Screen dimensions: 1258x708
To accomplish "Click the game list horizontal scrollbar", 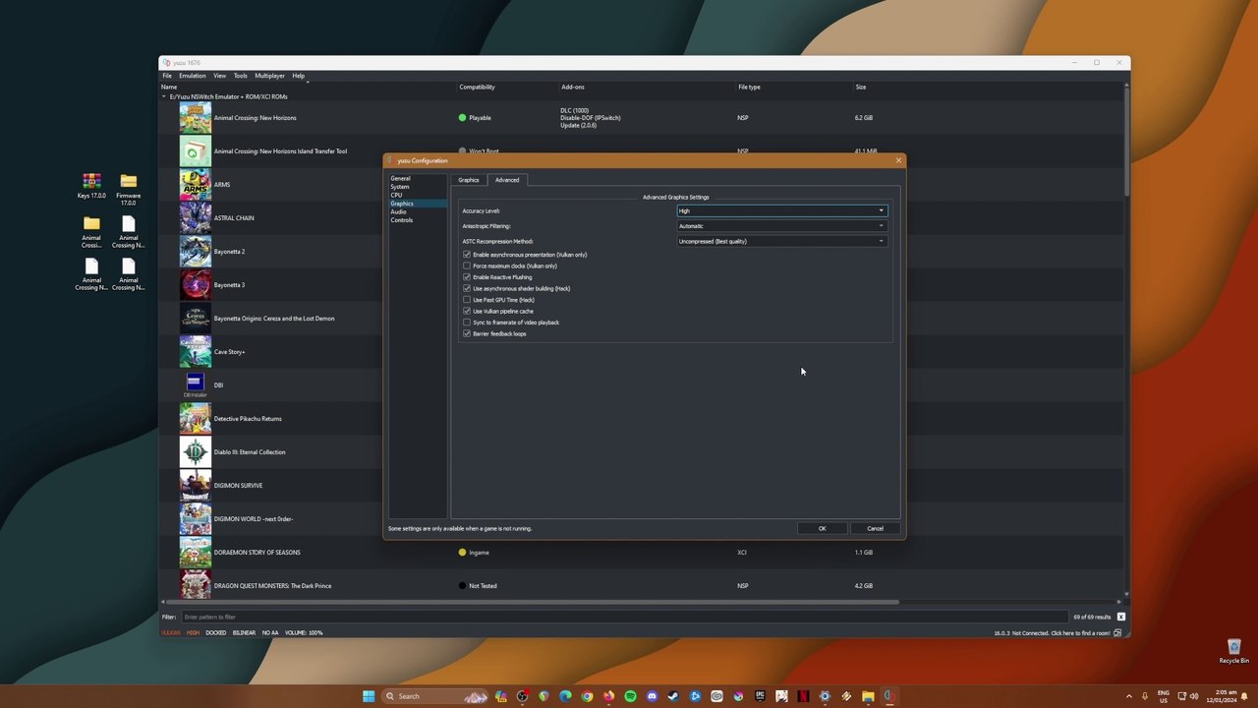I will click(531, 602).
